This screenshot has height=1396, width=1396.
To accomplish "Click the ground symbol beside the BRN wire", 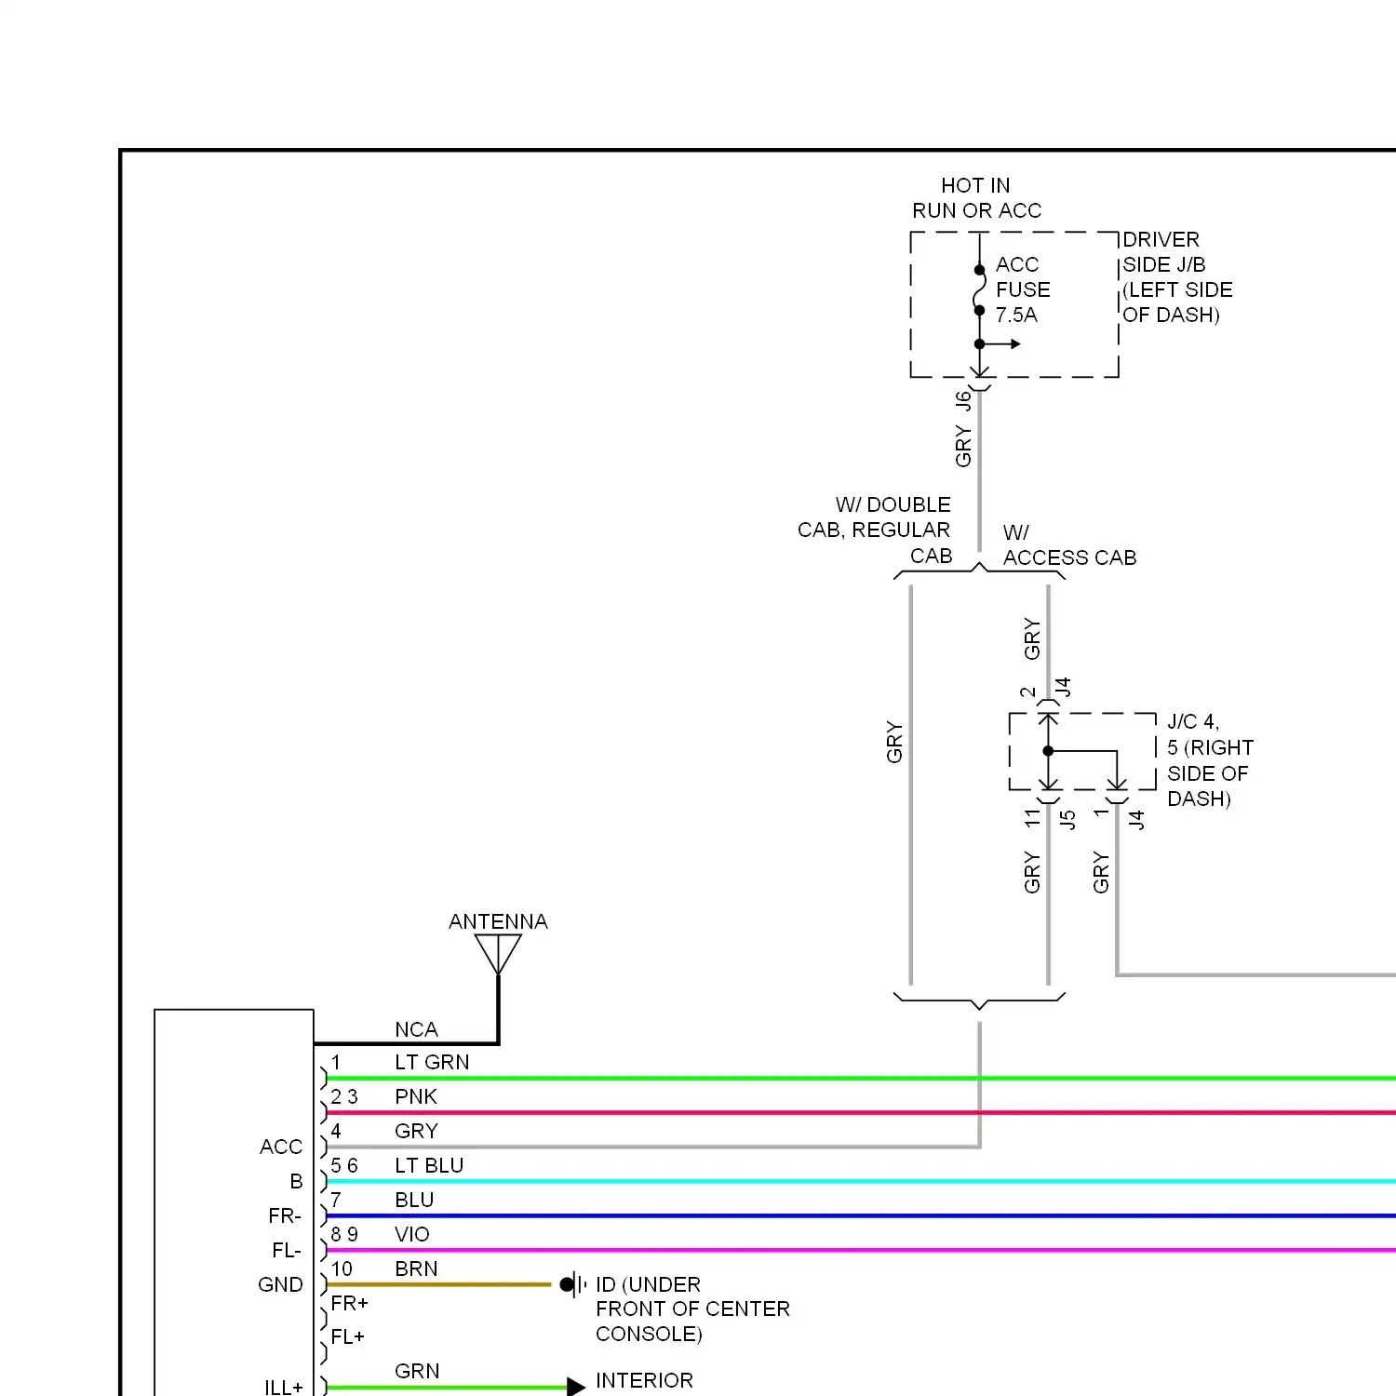I will [x=573, y=1284].
